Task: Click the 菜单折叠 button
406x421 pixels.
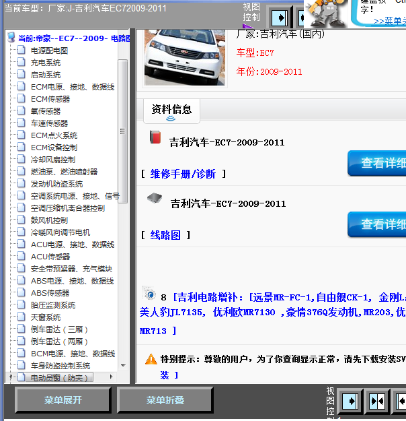Action: [165, 400]
